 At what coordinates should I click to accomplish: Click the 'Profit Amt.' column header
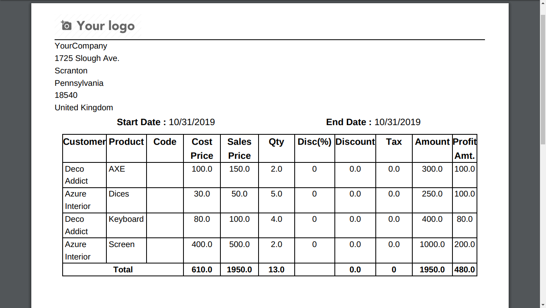[465, 148]
